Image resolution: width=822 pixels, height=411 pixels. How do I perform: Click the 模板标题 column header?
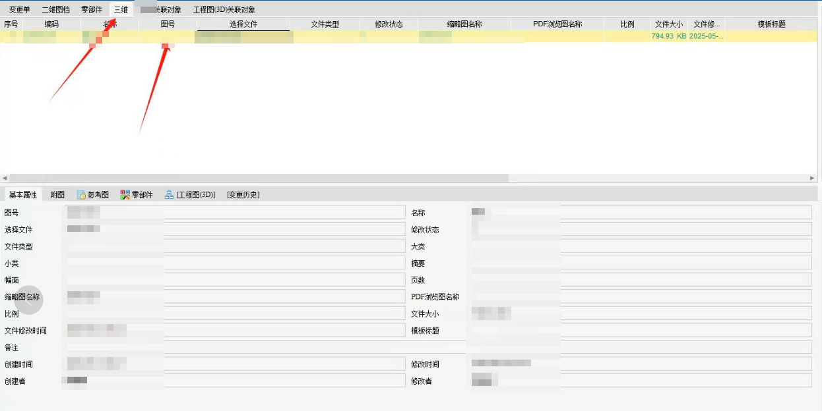point(771,24)
